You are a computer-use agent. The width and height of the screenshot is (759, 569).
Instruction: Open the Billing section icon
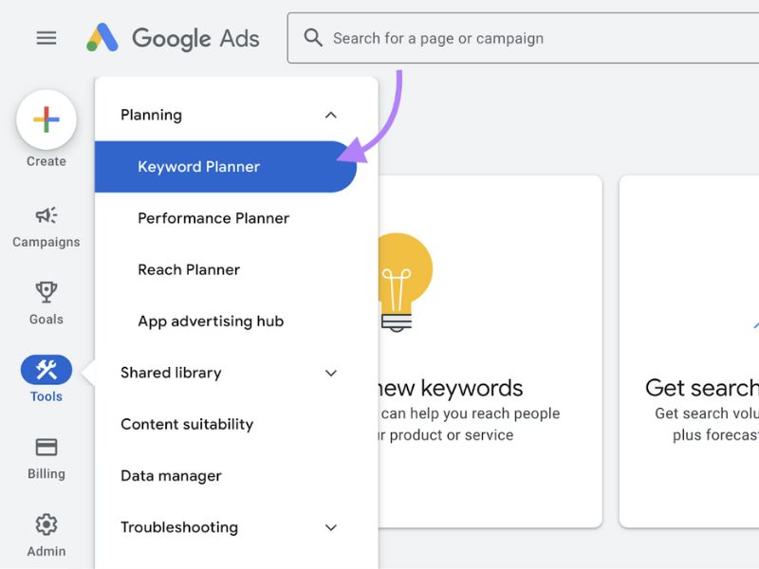(46, 447)
